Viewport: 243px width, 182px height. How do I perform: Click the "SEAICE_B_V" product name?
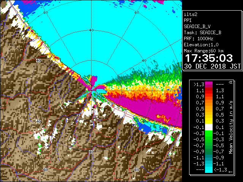[197, 27]
